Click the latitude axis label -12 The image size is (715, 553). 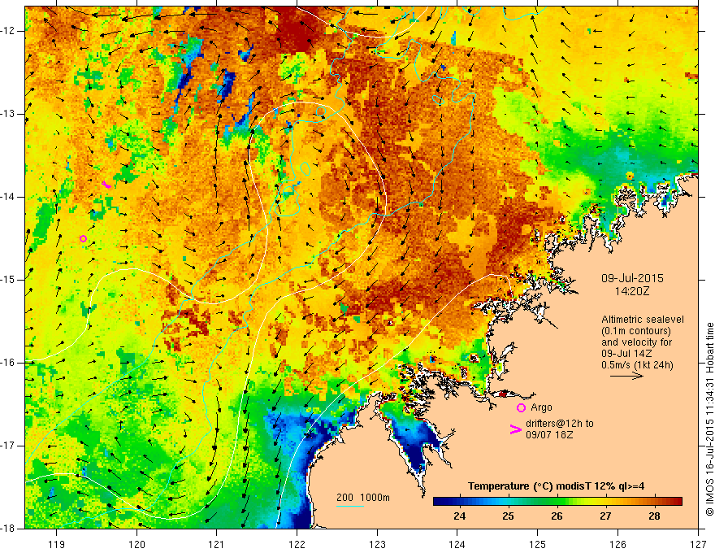(x=9, y=31)
